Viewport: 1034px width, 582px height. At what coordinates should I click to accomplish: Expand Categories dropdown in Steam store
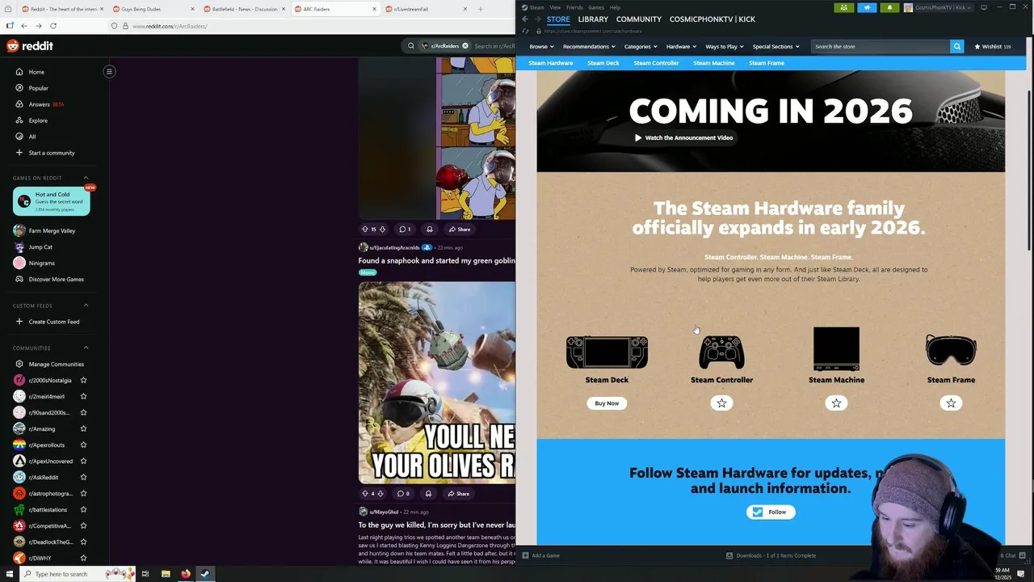pos(640,47)
